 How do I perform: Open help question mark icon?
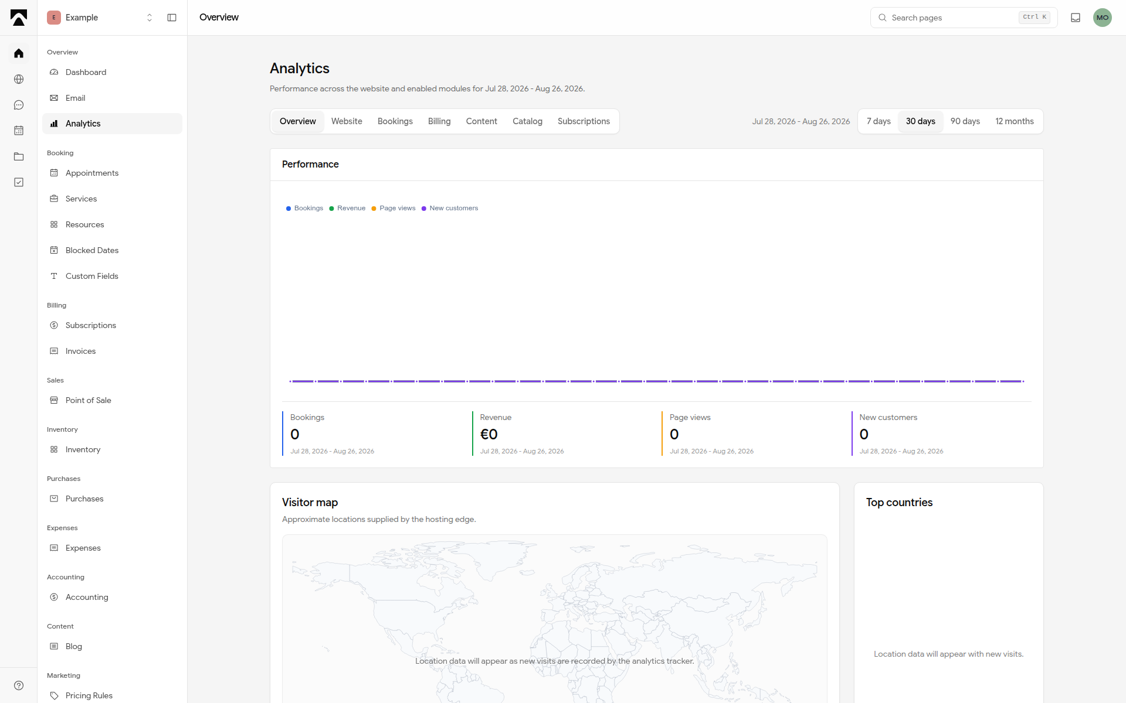[19, 685]
